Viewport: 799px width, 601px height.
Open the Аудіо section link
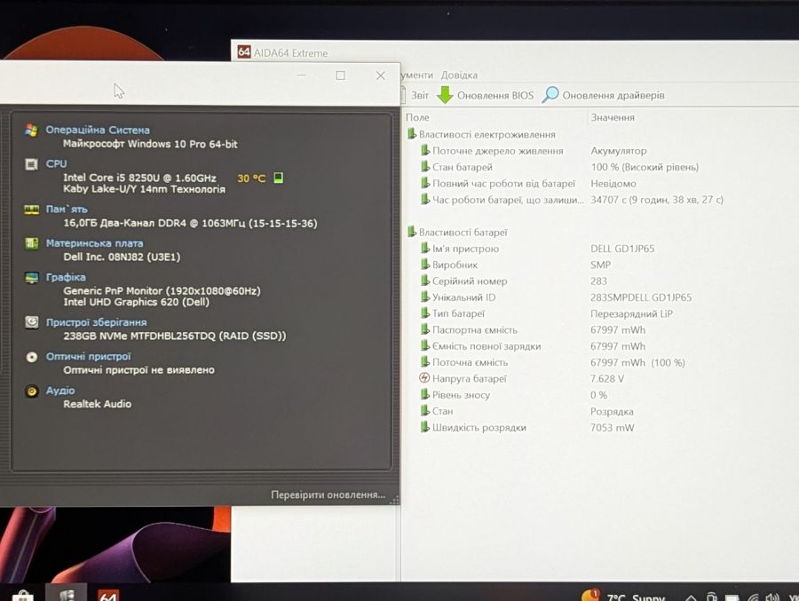(60, 391)
